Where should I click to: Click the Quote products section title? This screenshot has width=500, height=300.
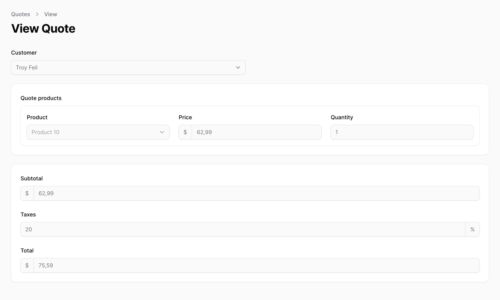click(41, 98)
